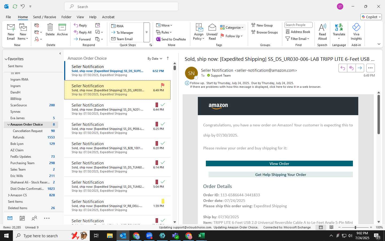Click yellow category on 1:39 PM email
The image size is (385, 241).
(x=163, y=201)
